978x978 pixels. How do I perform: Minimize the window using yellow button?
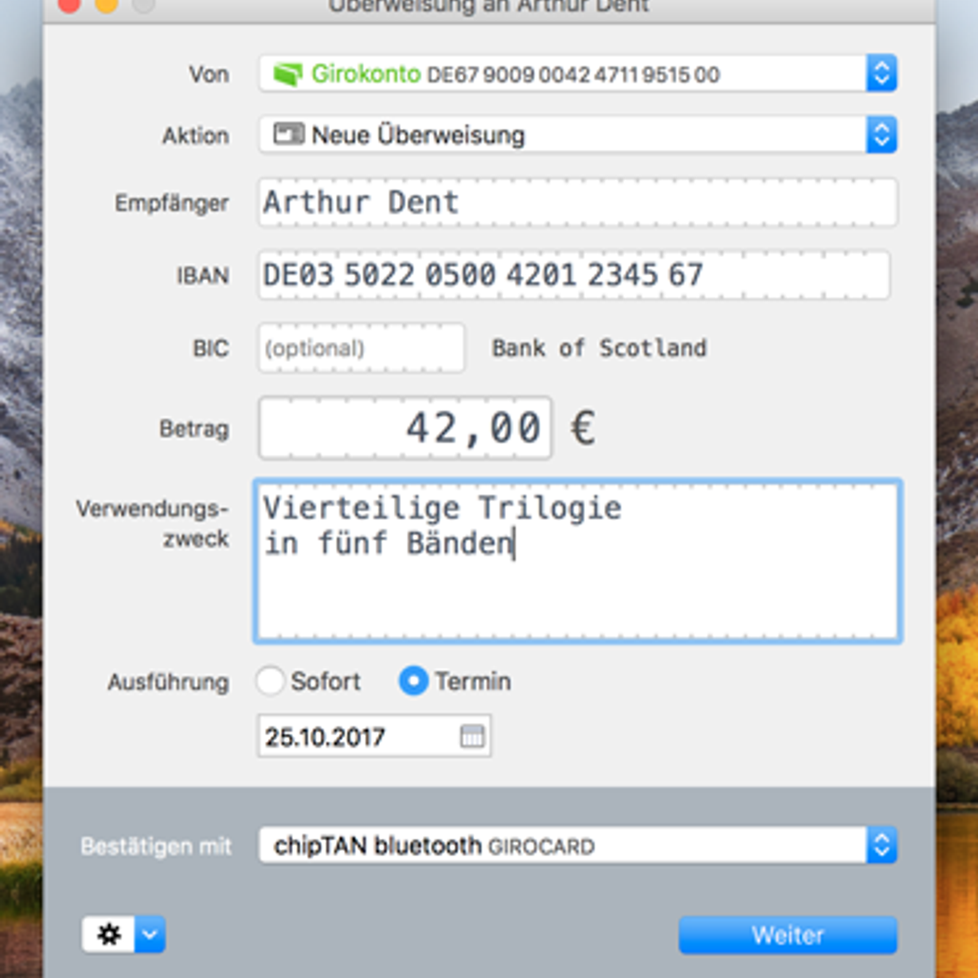(x=107, y=5)
